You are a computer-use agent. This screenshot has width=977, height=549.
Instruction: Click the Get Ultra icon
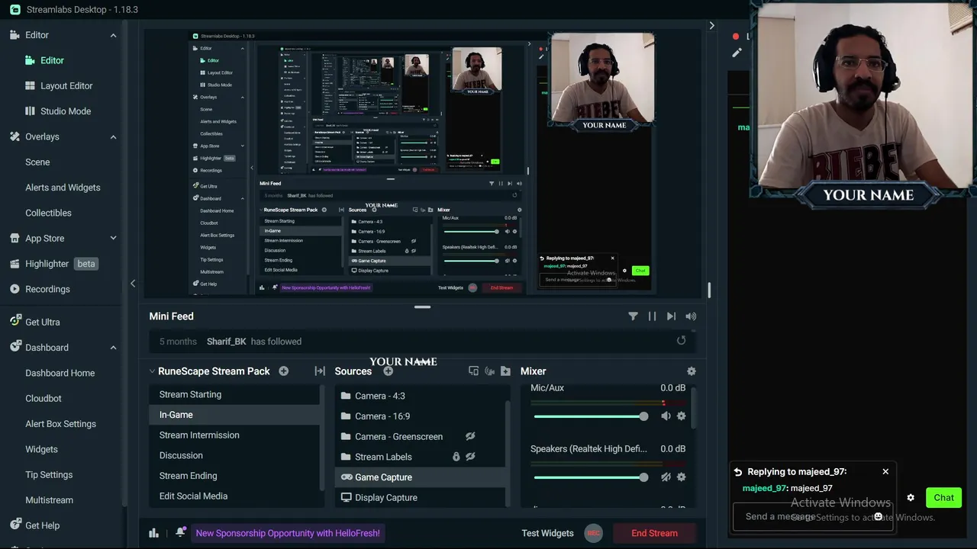point(15,321)
